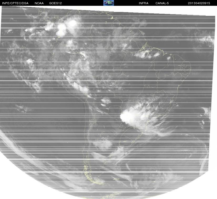Click the CPTEC logo in header
The height and width of the screenshot is (199, 217).
click(108, 3)
